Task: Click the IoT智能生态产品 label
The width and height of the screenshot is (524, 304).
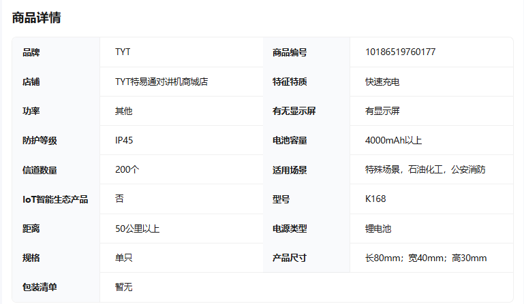Action: (x=55, y=199)
